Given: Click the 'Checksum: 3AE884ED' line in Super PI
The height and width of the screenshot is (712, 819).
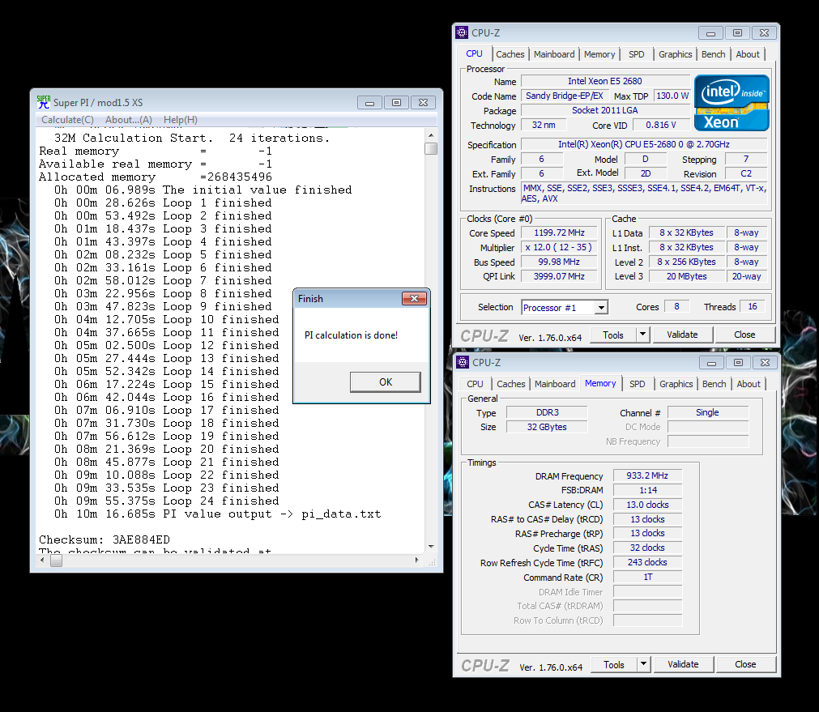Looking at the screenshot, I should (105, 539).
